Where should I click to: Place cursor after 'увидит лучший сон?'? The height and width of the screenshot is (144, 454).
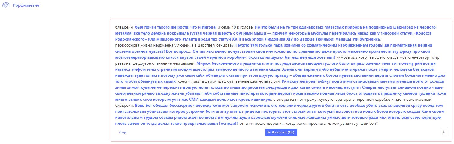click(x=377, y=123)
